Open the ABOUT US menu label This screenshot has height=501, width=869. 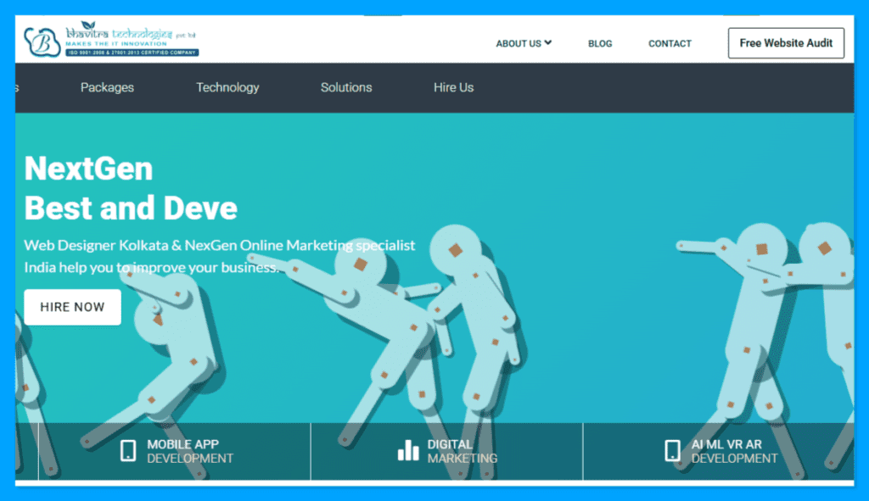coord(518,43)
